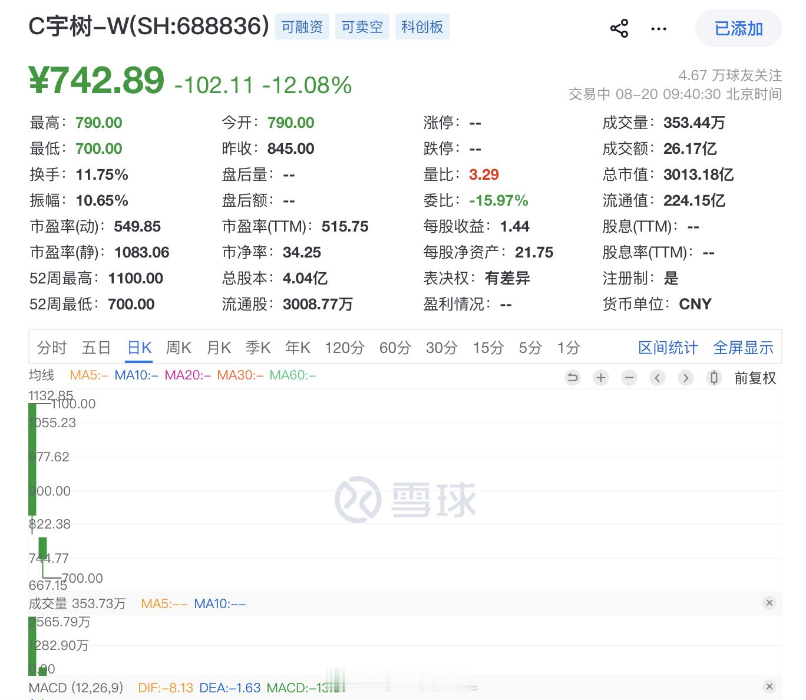This screenshot has height=700, width=806.
Task: Click the 流通股 value 3008.77万
Action: (x=318, y=304)
